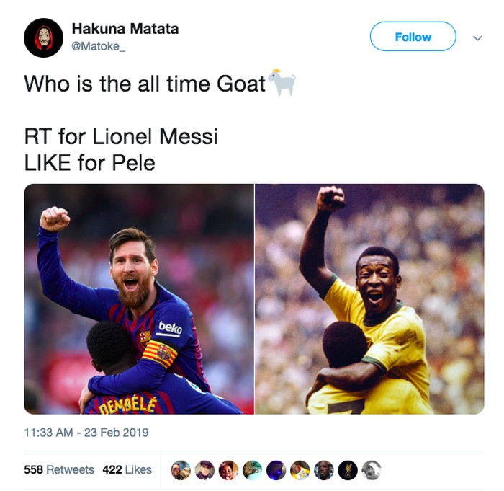Open the black Liverpool crest liker avatar
The width and height of the screenshot is (504, 491).
(348, 470)
